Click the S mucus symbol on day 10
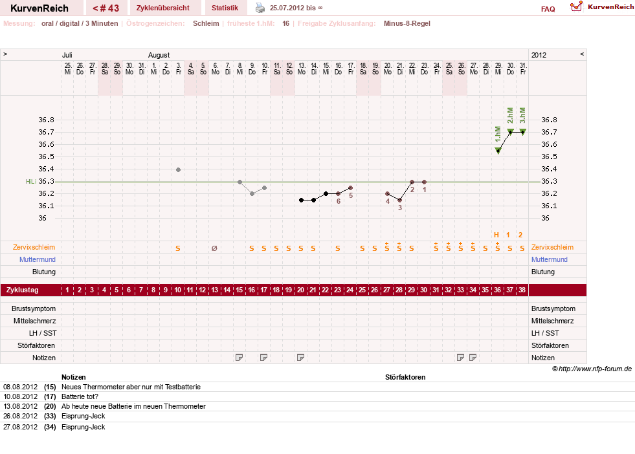This screenshot has width=635, height=454. click(178, 248)
